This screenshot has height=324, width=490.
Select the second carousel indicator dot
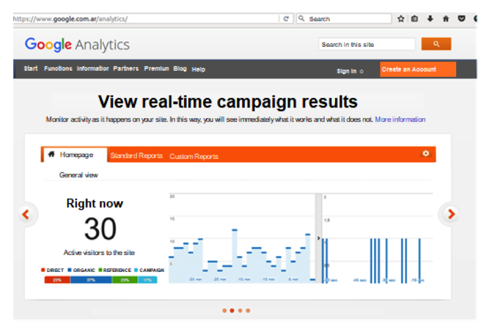pos(232,310)
